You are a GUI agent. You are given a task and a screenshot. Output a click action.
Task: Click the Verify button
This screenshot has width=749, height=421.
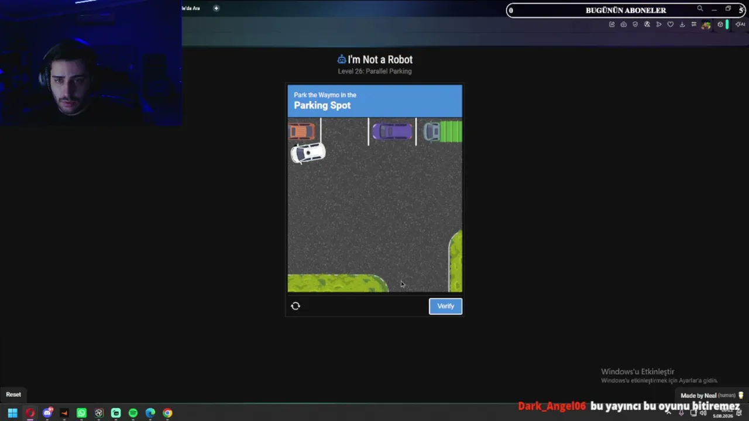tap(445, 306)
